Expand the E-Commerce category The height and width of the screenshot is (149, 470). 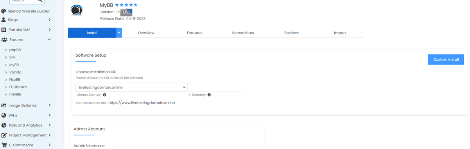[50, 145]
